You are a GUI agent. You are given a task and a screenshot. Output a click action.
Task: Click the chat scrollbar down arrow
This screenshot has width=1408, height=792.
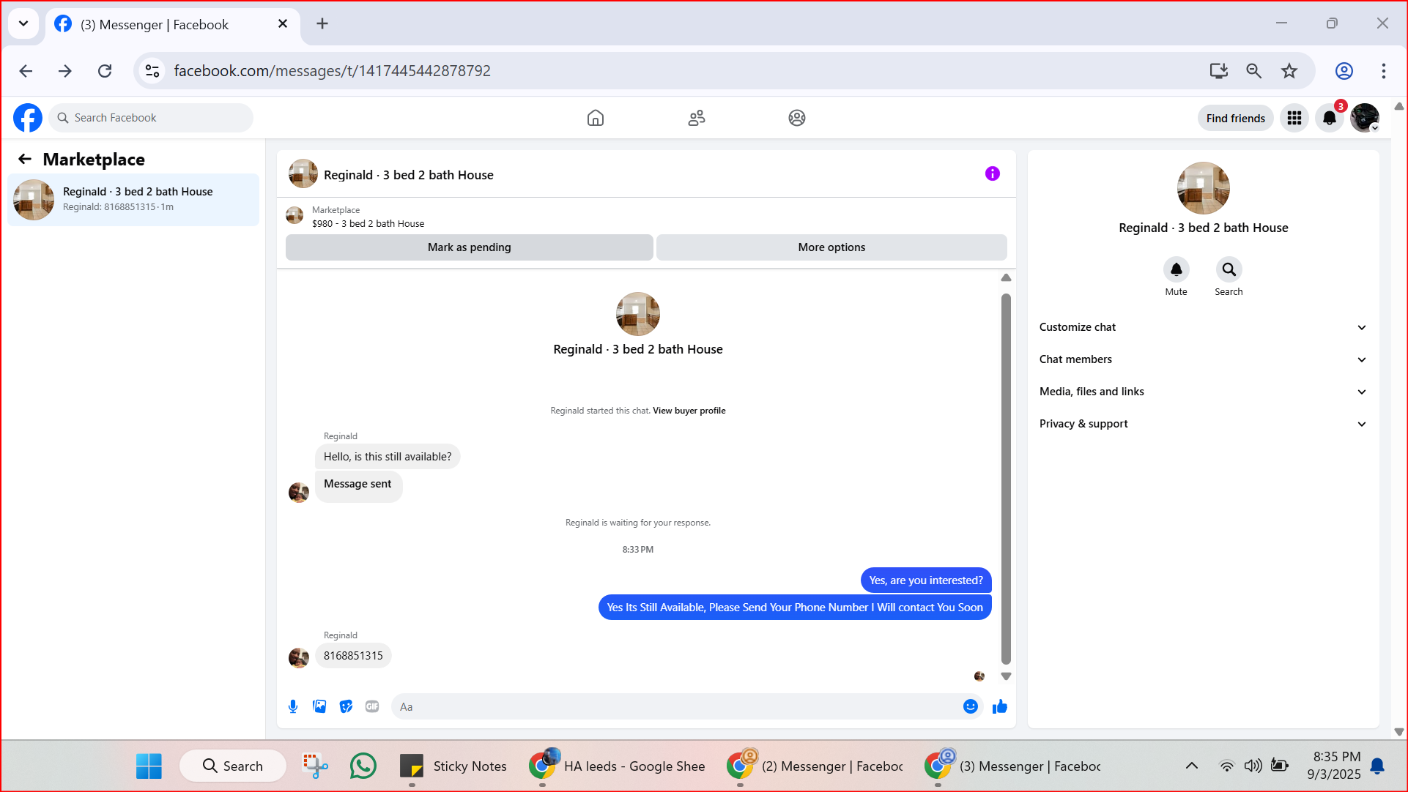(x=1006, y=676)
